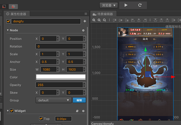Click the Skew X value field
Screen dimensions: 181x125
tap(48, 92)
